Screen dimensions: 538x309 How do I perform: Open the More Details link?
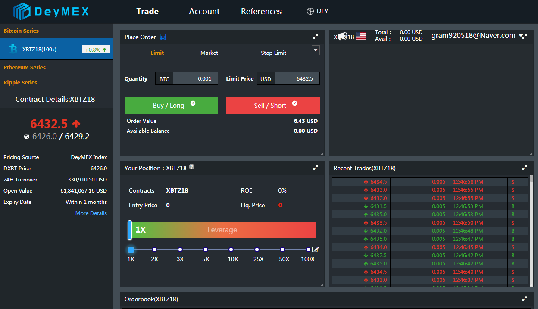click(x=91, y=213)
